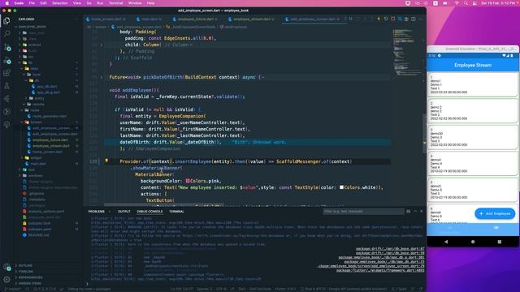This screenshot has height=292, width=520.
Task: Open the employee_book add_employee_screen.dart stack link
Action: [370, 266]
